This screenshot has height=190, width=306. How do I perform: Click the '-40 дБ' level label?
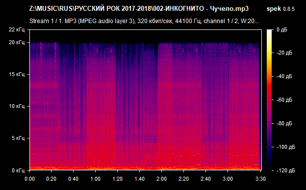(284, 76)
